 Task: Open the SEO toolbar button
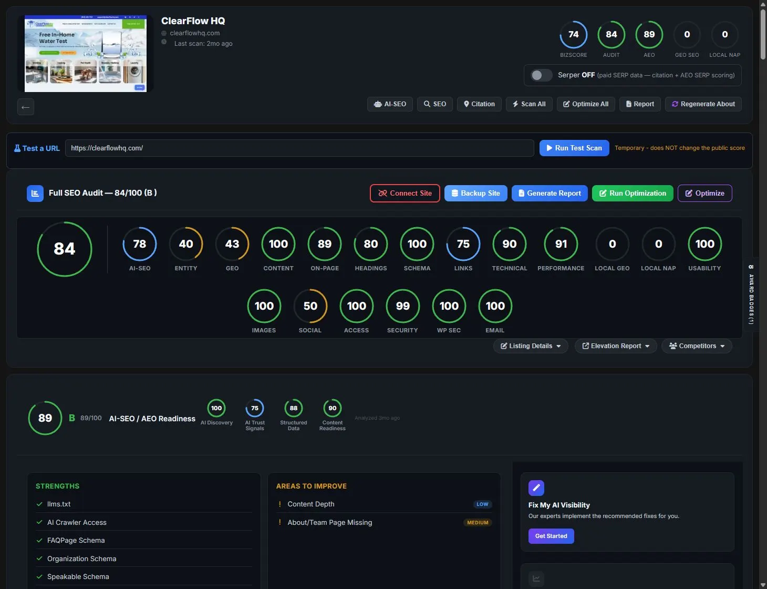pyautogui.click(x=435, y=104)
